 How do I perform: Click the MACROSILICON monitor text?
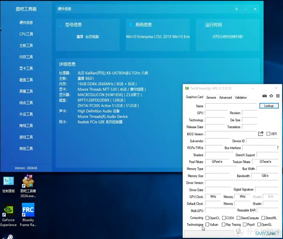110,95
